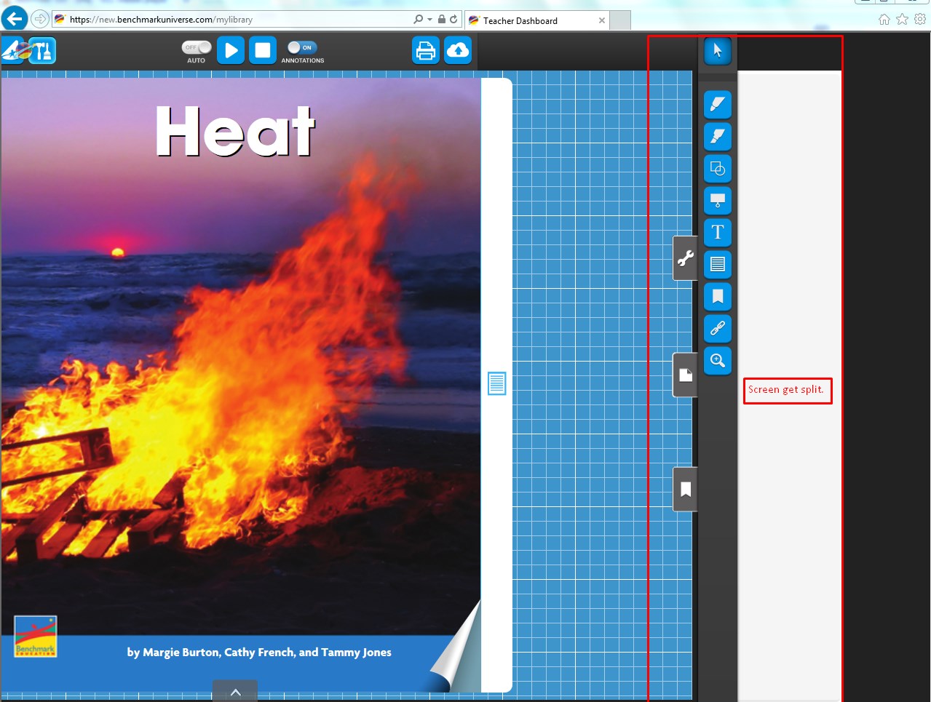
Task: Click the address bar search magnifier
Action: pos(418,20)
